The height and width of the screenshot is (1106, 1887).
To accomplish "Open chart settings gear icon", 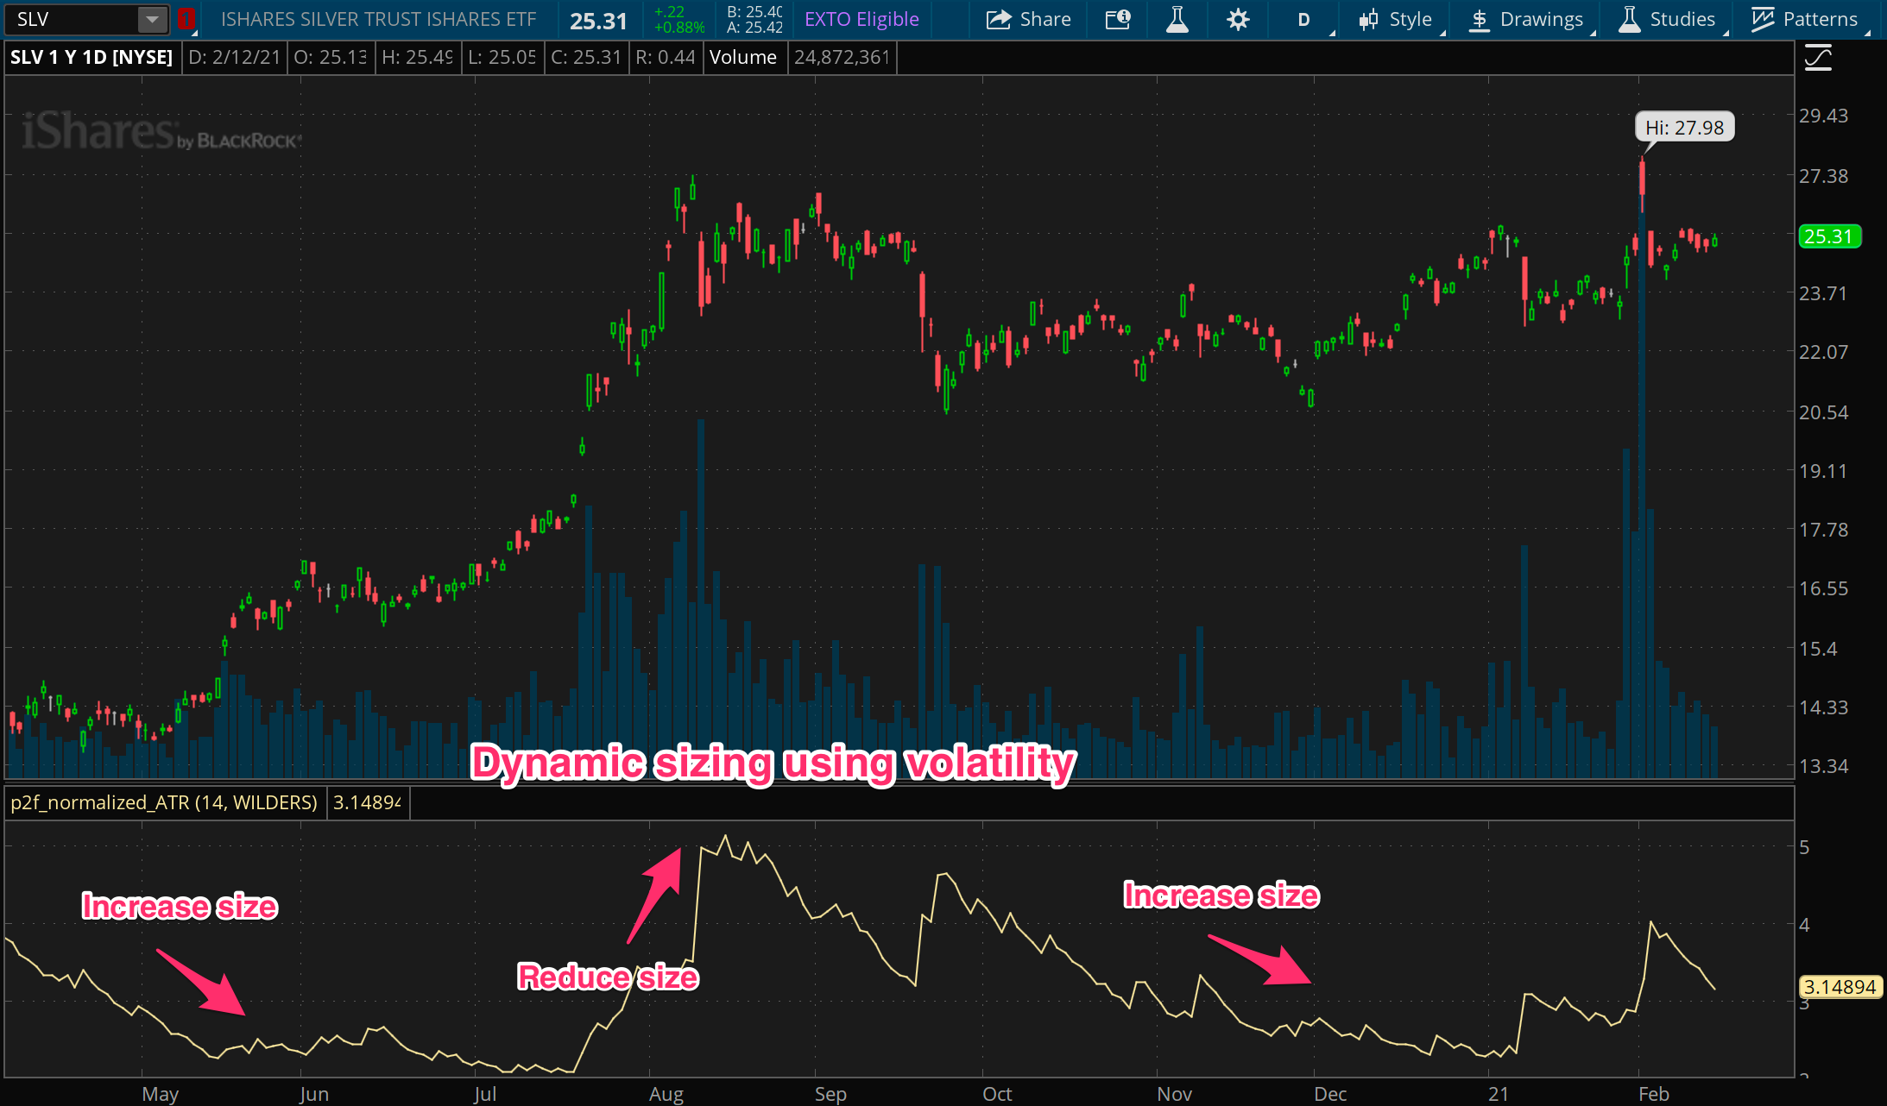I will point(1238,19).
